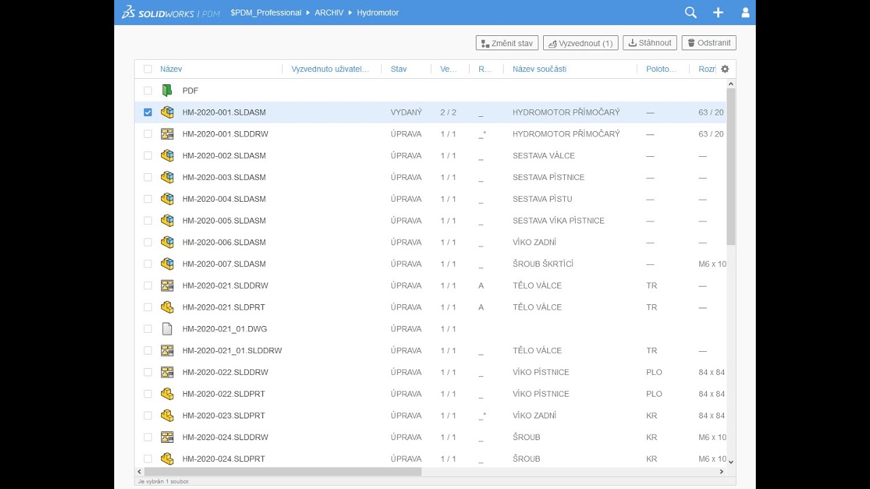Go to $PDM_Professional breadcrumb

[266, 13]
